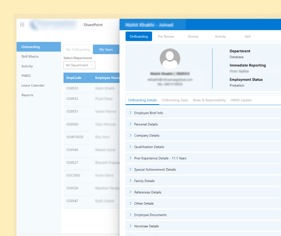
Task: Switch to the Skill tab
Action: (247, 36)
